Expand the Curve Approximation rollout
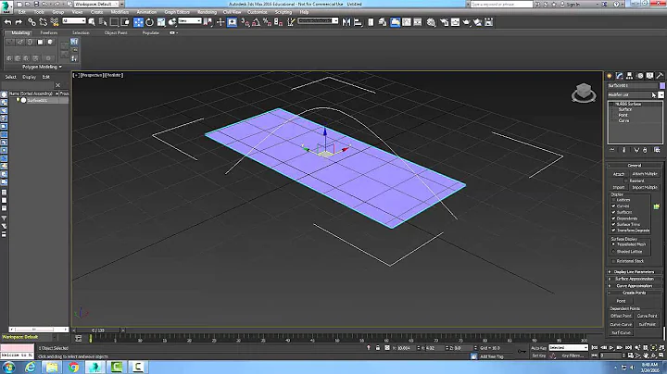Image resolution: width=667 pixels, height=374 pixels. point(635,286)
